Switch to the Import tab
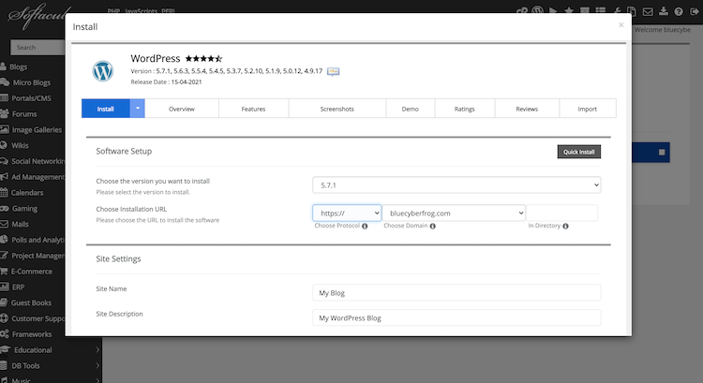 pyautogui.click(x=588, y=109)
